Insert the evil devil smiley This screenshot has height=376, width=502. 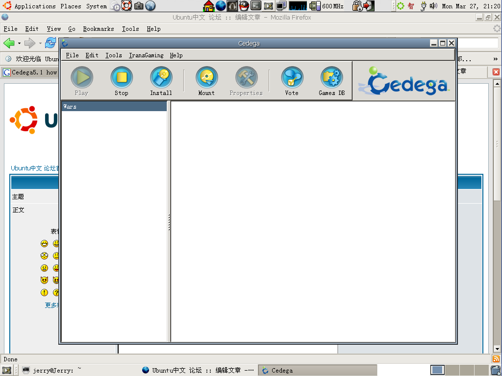click(x=44, y=280)
